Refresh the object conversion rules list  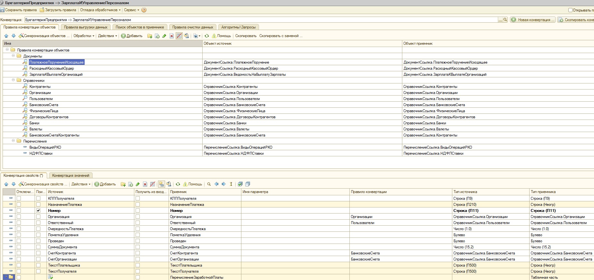[207, 36]
